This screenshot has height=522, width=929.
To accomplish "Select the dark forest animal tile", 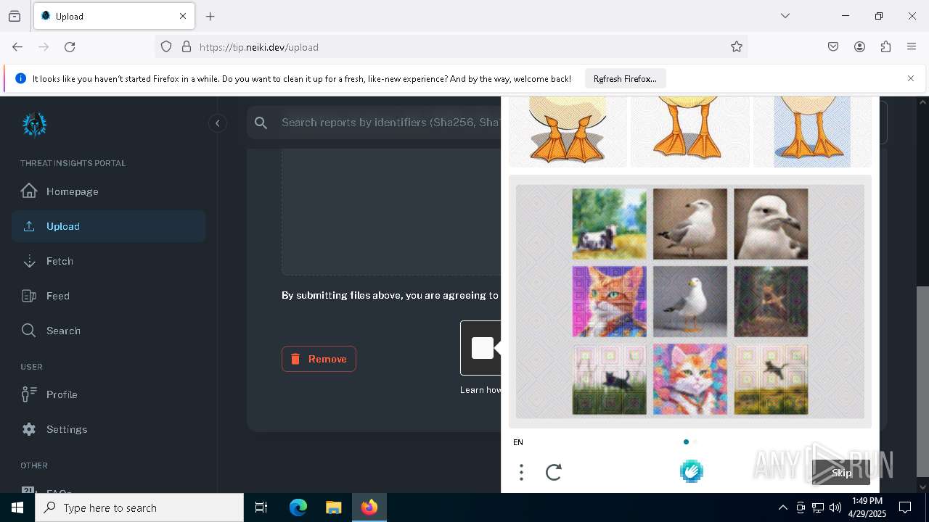I will 771,302.
